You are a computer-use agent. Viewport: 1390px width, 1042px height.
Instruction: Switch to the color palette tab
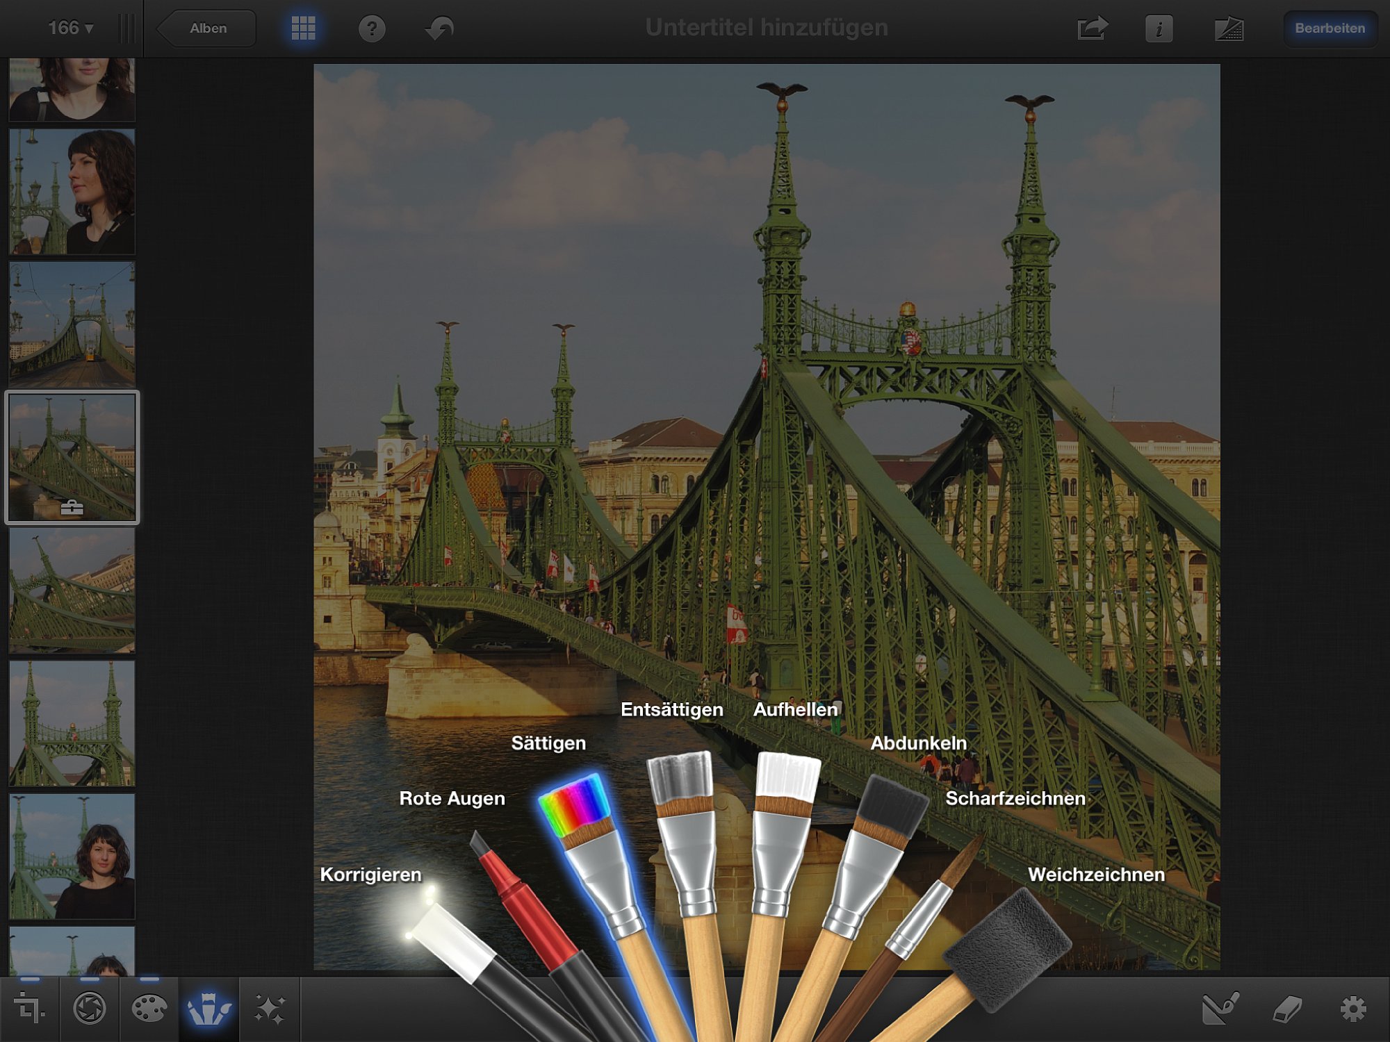tap(149, 1009)
